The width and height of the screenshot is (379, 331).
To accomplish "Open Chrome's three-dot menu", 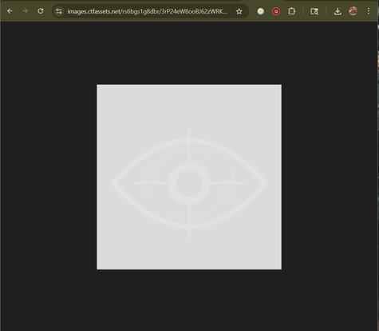I will 369,11.
